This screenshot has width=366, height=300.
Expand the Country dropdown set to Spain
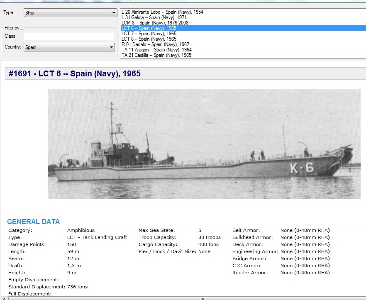pyautogui.click(x=69, y=47)
